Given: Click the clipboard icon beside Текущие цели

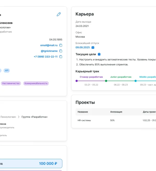Looking at the screenshot, I should pyautogui.click(x=99, y=54).
